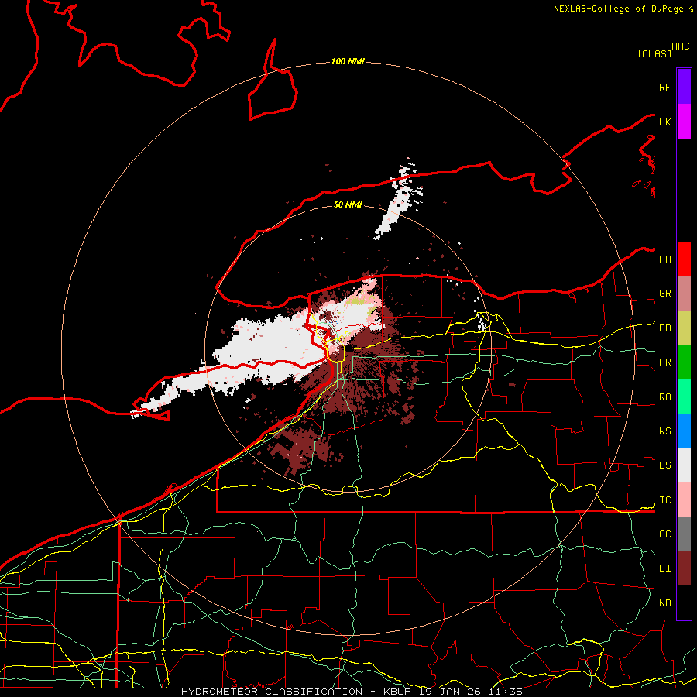Select the WS blue legend swatch
The image size is (697, 697).
pyautogui.click(x=684, y=431)
